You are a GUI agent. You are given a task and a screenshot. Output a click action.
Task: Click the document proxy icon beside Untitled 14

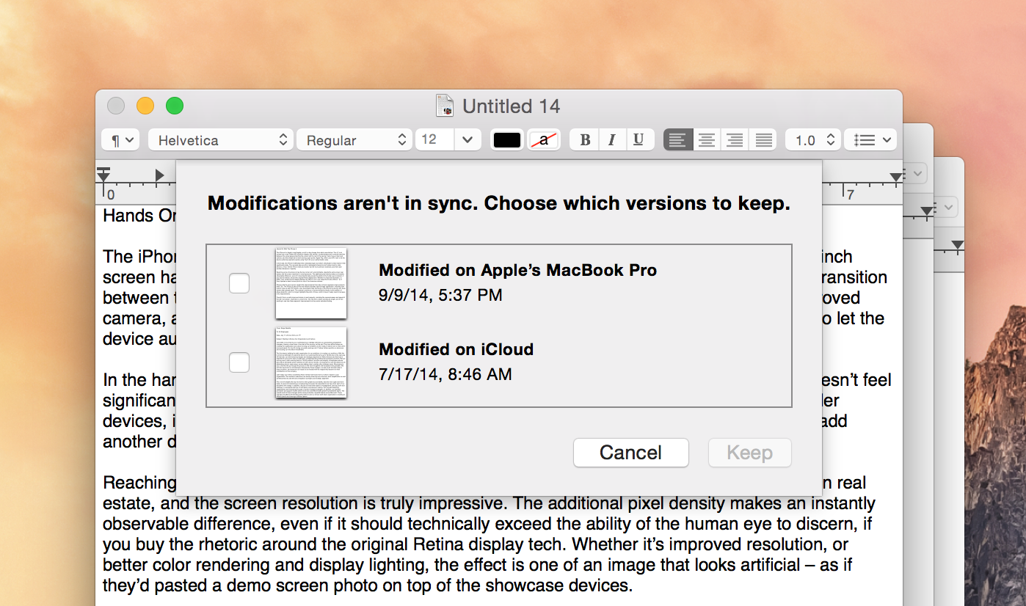(x=445, y=106)
